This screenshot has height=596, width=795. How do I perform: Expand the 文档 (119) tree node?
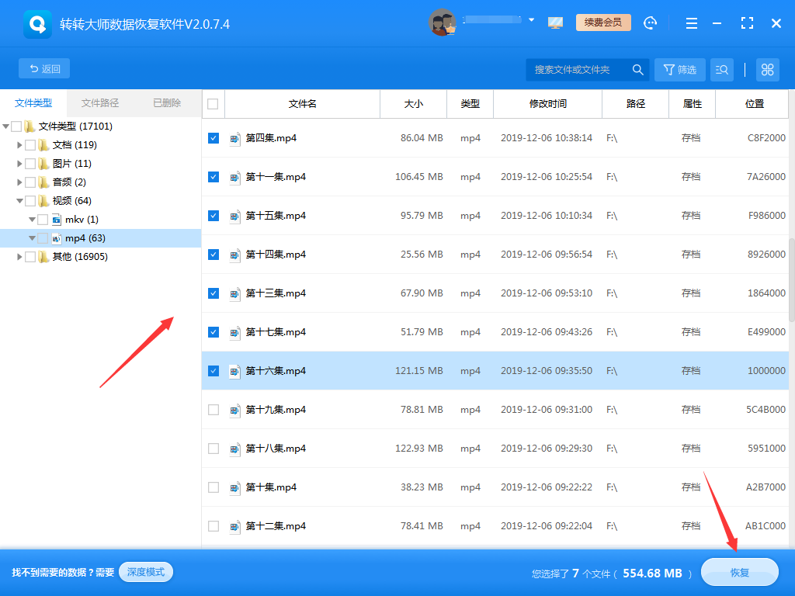coord(20,145)
